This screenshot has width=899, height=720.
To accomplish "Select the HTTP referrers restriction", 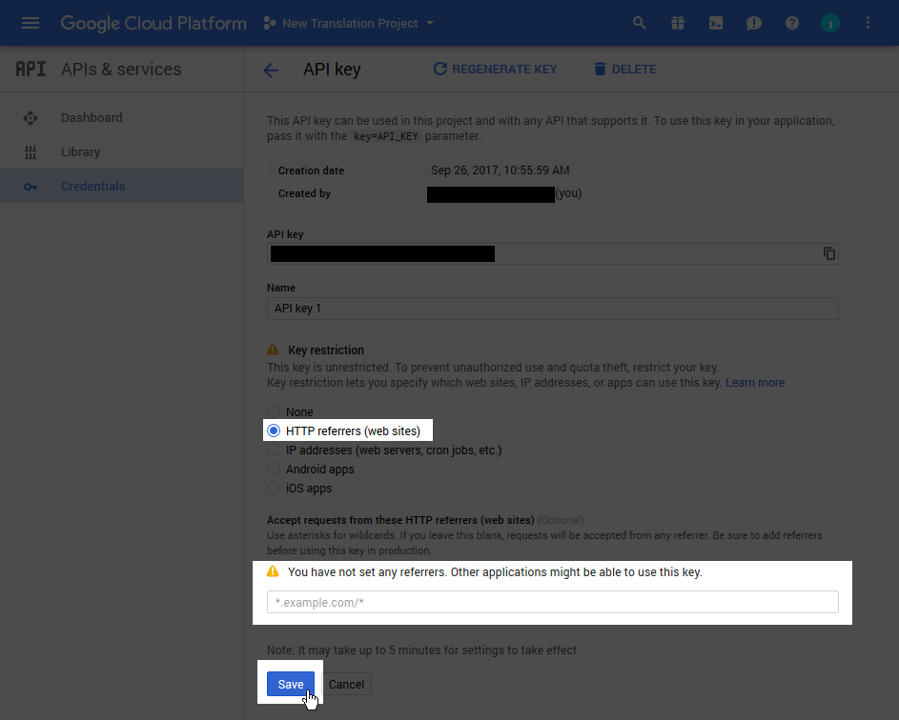I will (274, 430).
